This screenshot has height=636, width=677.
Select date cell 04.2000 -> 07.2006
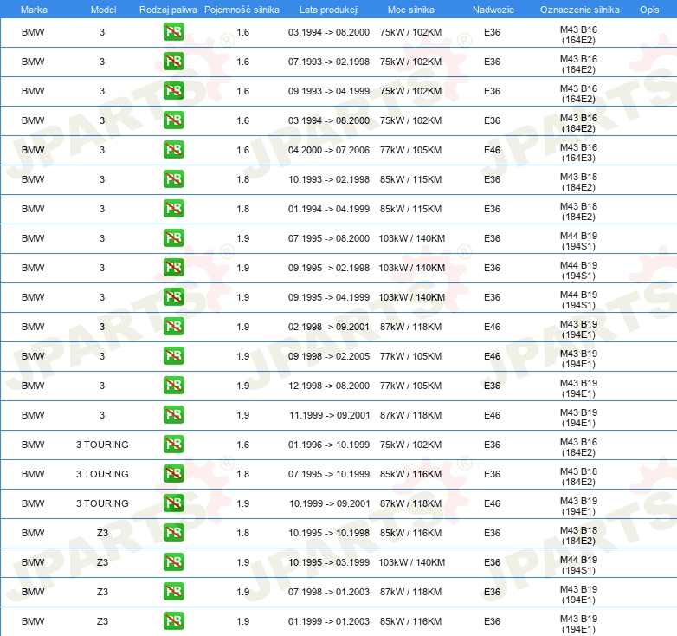tap(329, 151)
